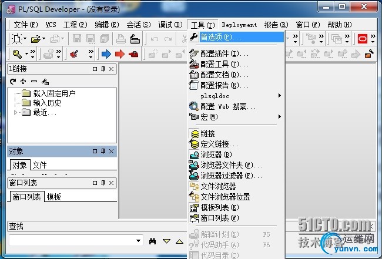Pin the 窗口列表 panel
The height and width of the screenshot is (259, 382).
click(103, 183)
